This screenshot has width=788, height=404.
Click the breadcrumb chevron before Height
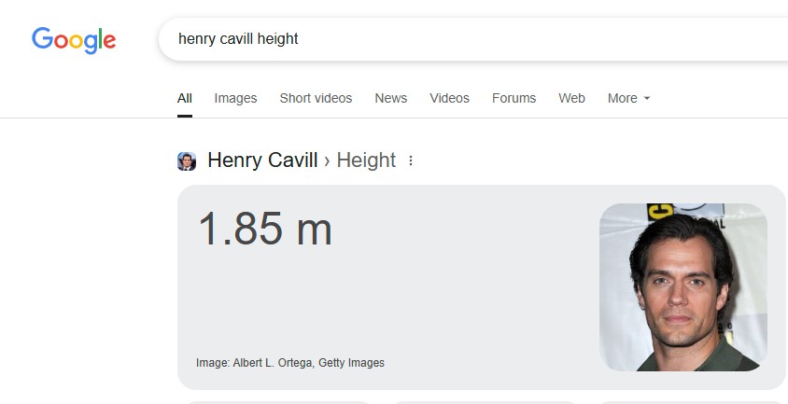click(x=327, y=160)
